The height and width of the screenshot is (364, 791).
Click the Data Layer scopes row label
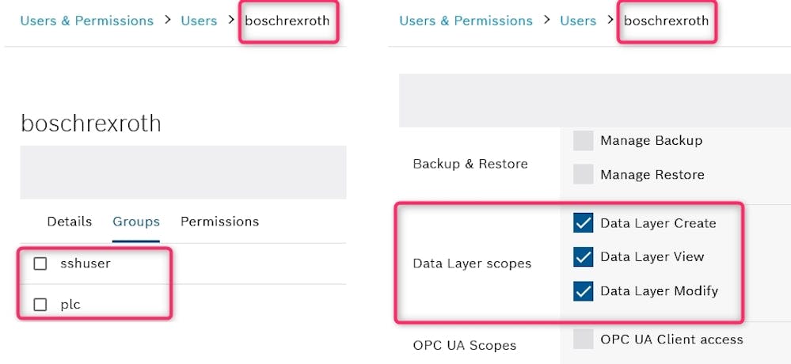(472, 264)
